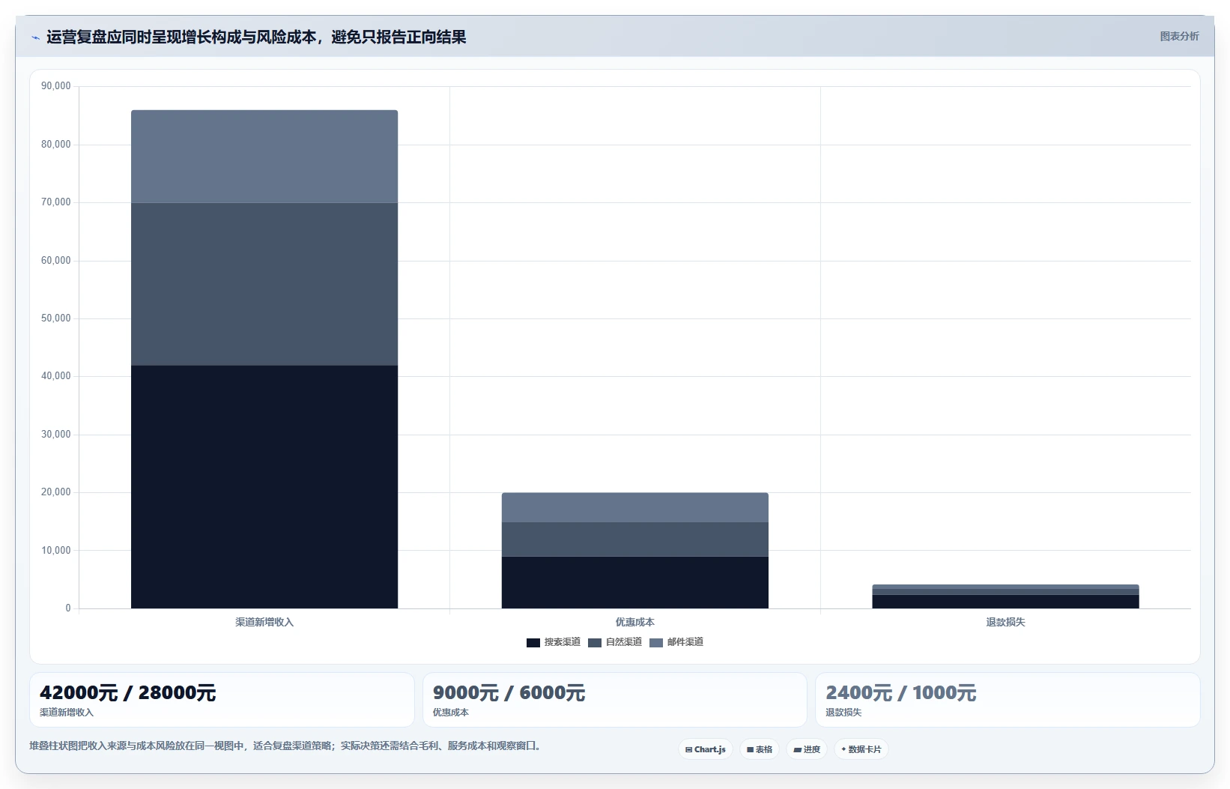Viewport: 1230px width, 789px height.
Task: Click the 20,000 y-axis label
Action: (56, 492)
